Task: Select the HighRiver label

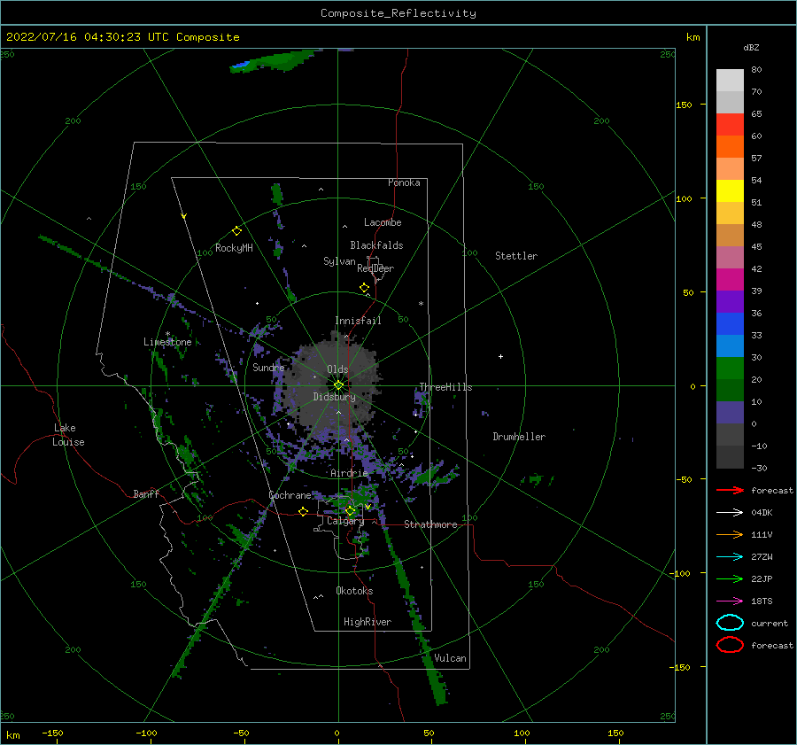Action: point(368,622)
